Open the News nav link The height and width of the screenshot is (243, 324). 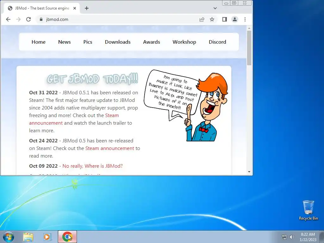click(x=65, y=42)
